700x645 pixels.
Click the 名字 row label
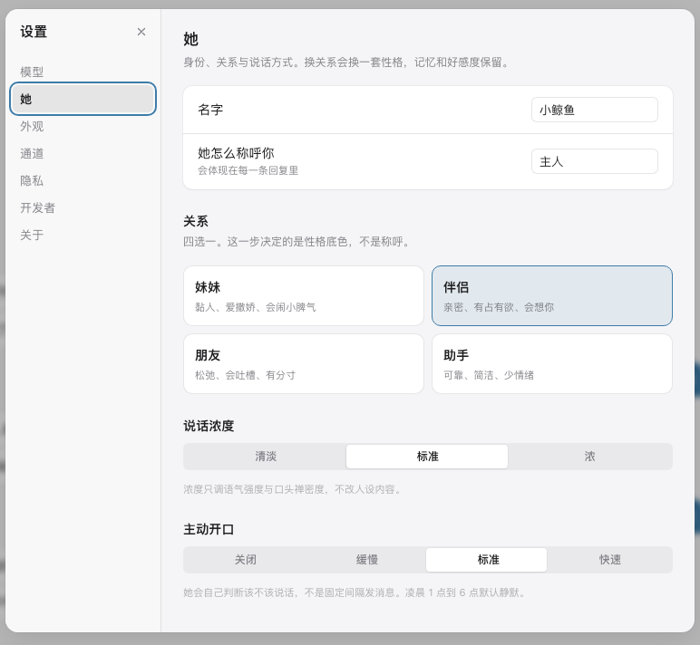point(210,110)
